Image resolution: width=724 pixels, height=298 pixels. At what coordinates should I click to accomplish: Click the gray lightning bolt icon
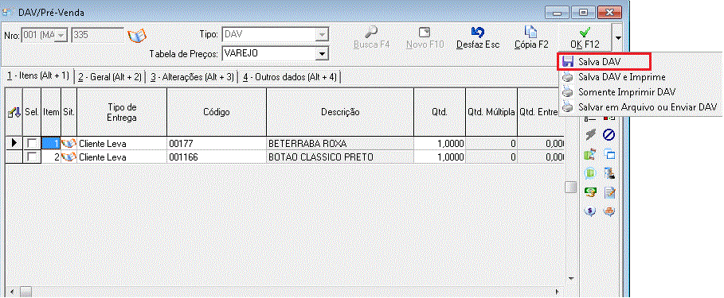tap(590, 135)
